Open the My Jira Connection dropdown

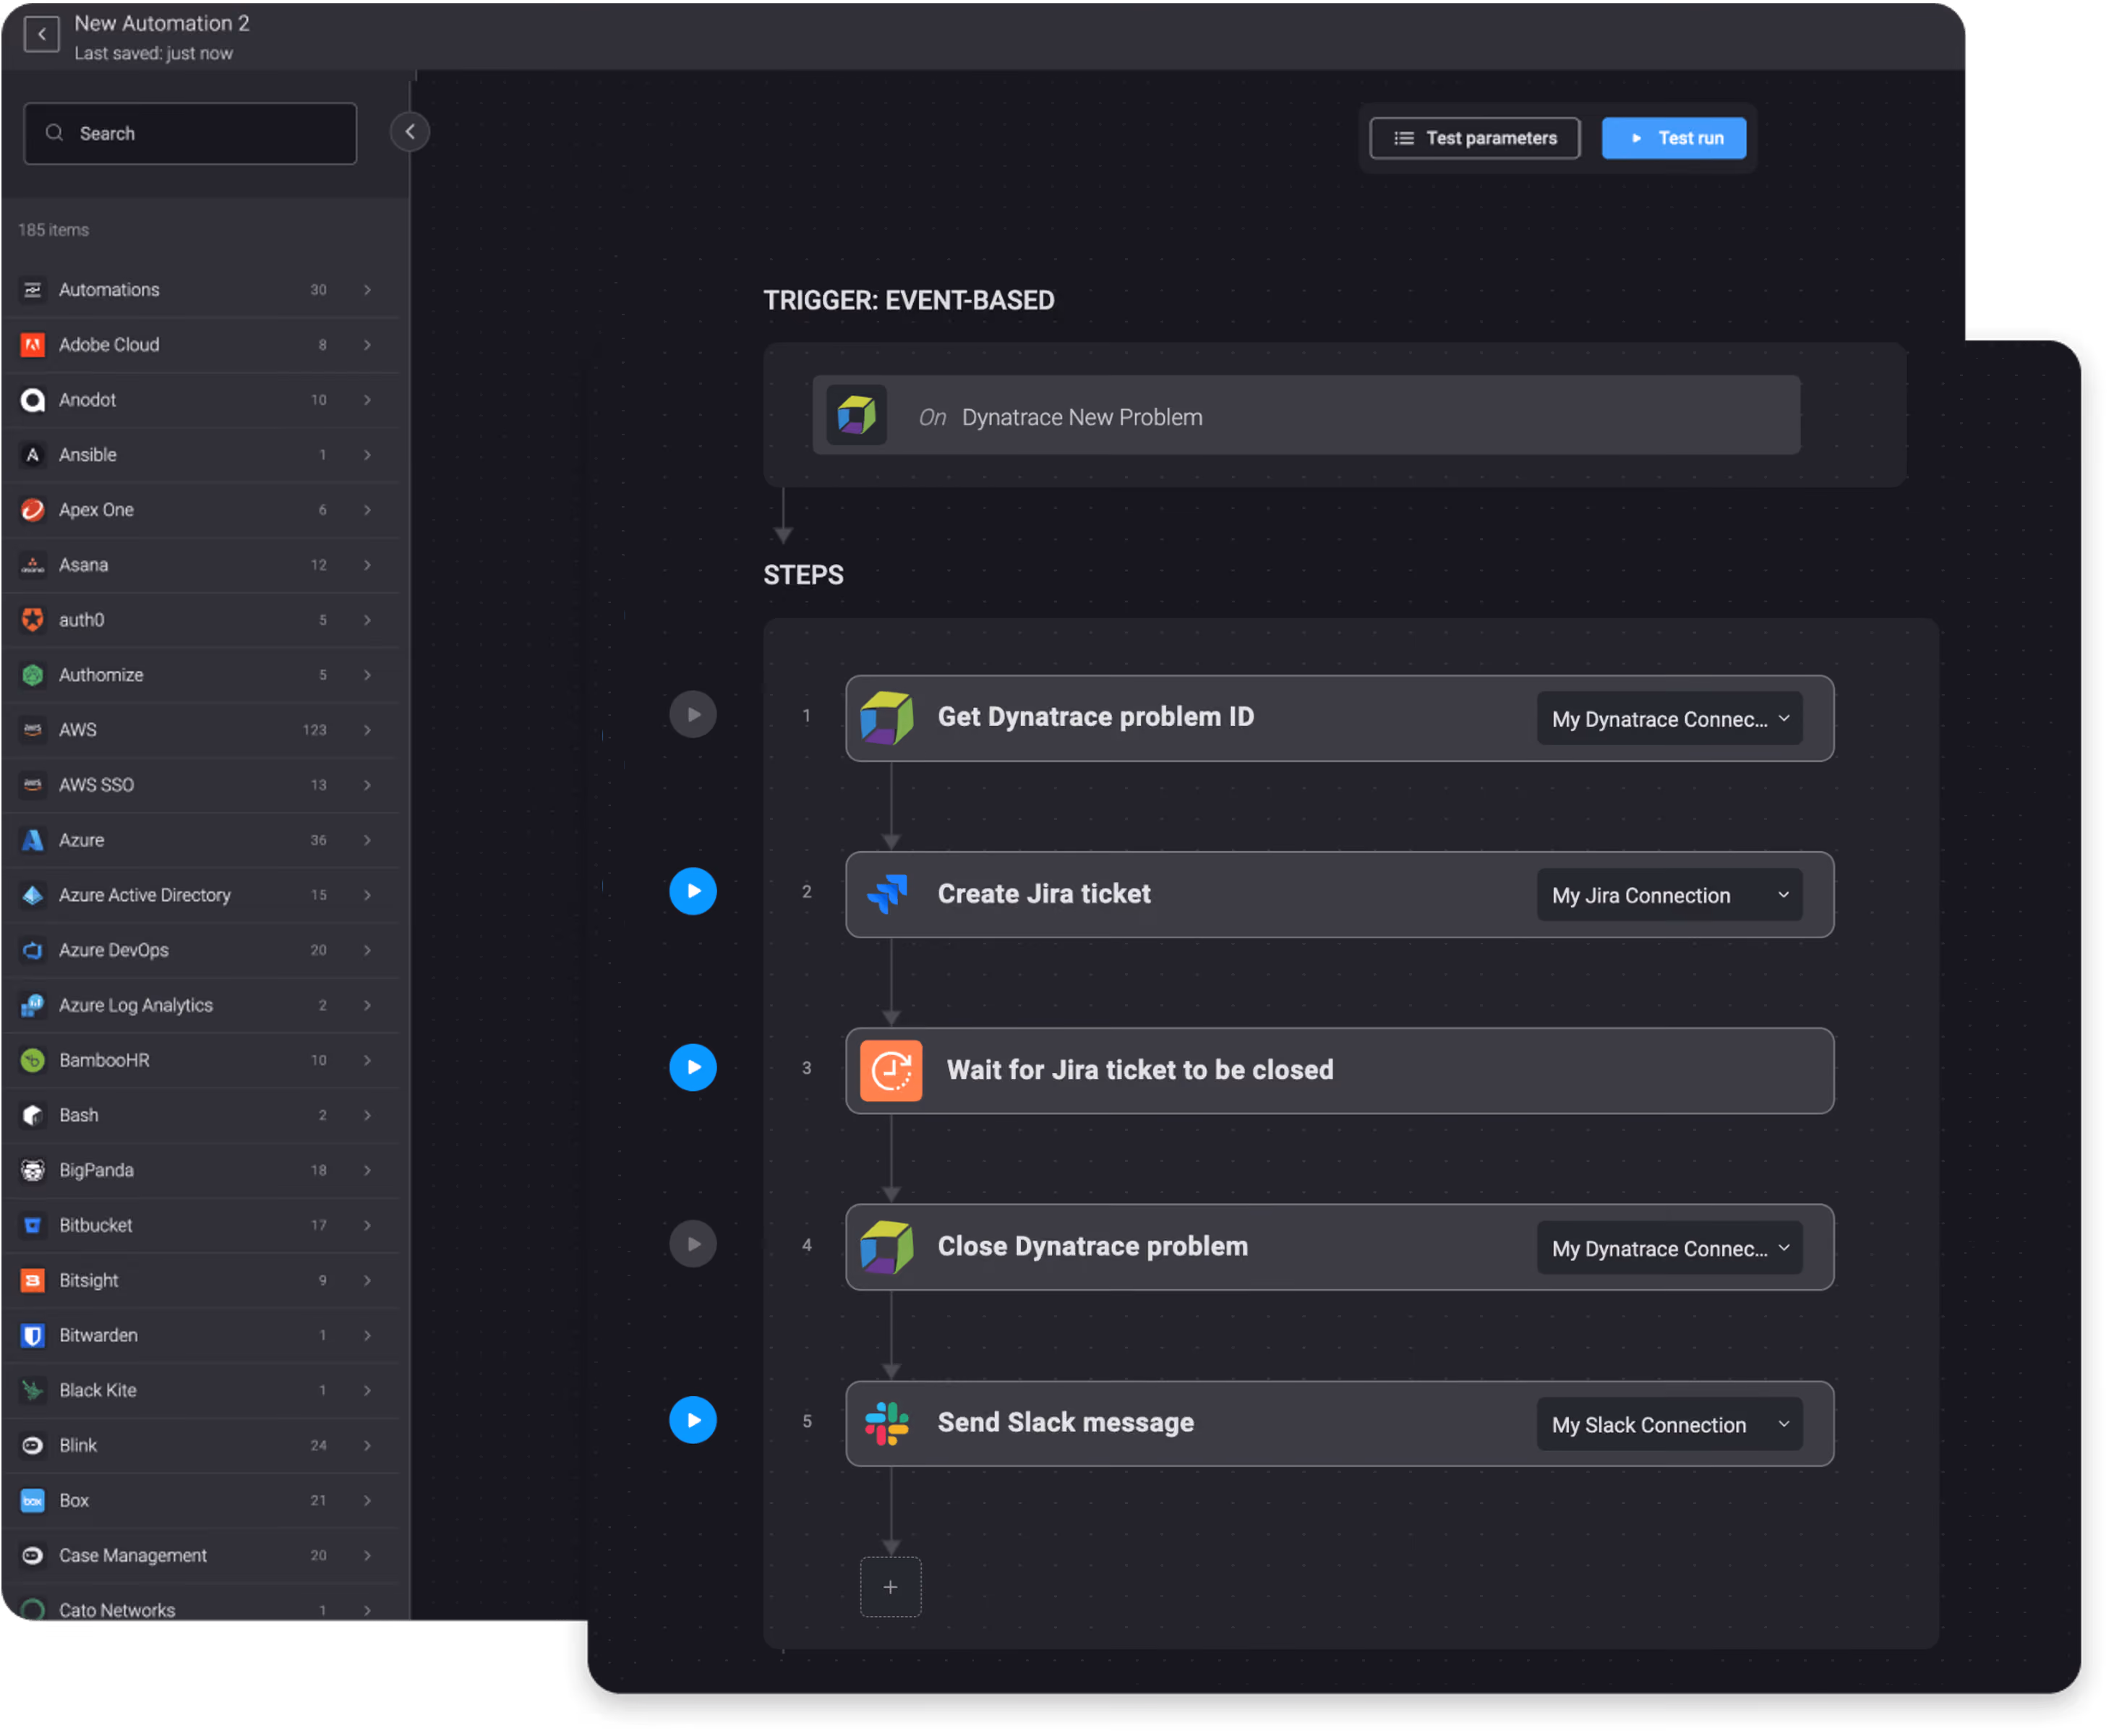(1671, 895)
